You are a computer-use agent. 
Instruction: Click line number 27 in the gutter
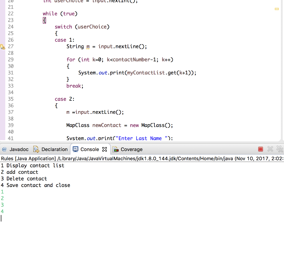click(x=11, y=46)
